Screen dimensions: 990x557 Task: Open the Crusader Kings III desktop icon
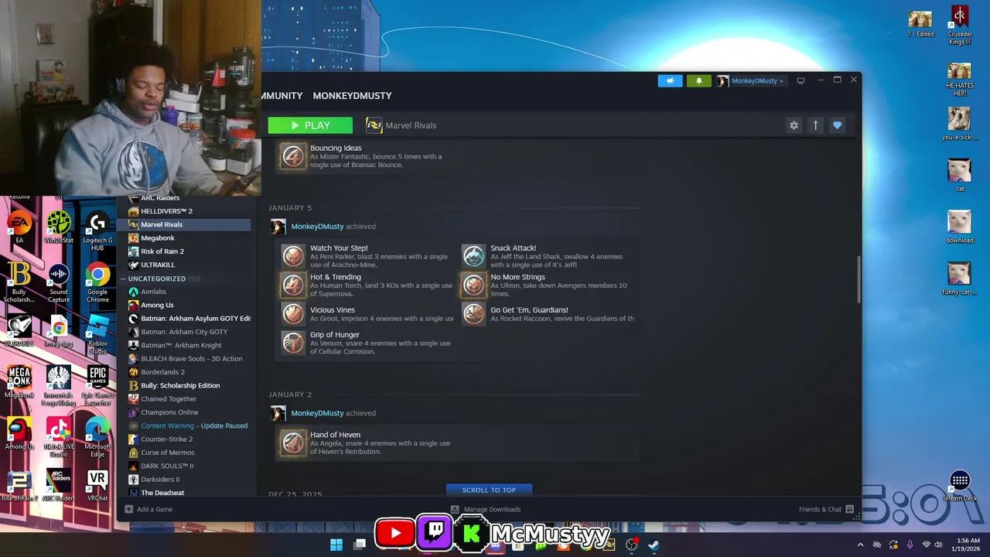[x=959, y=25]
